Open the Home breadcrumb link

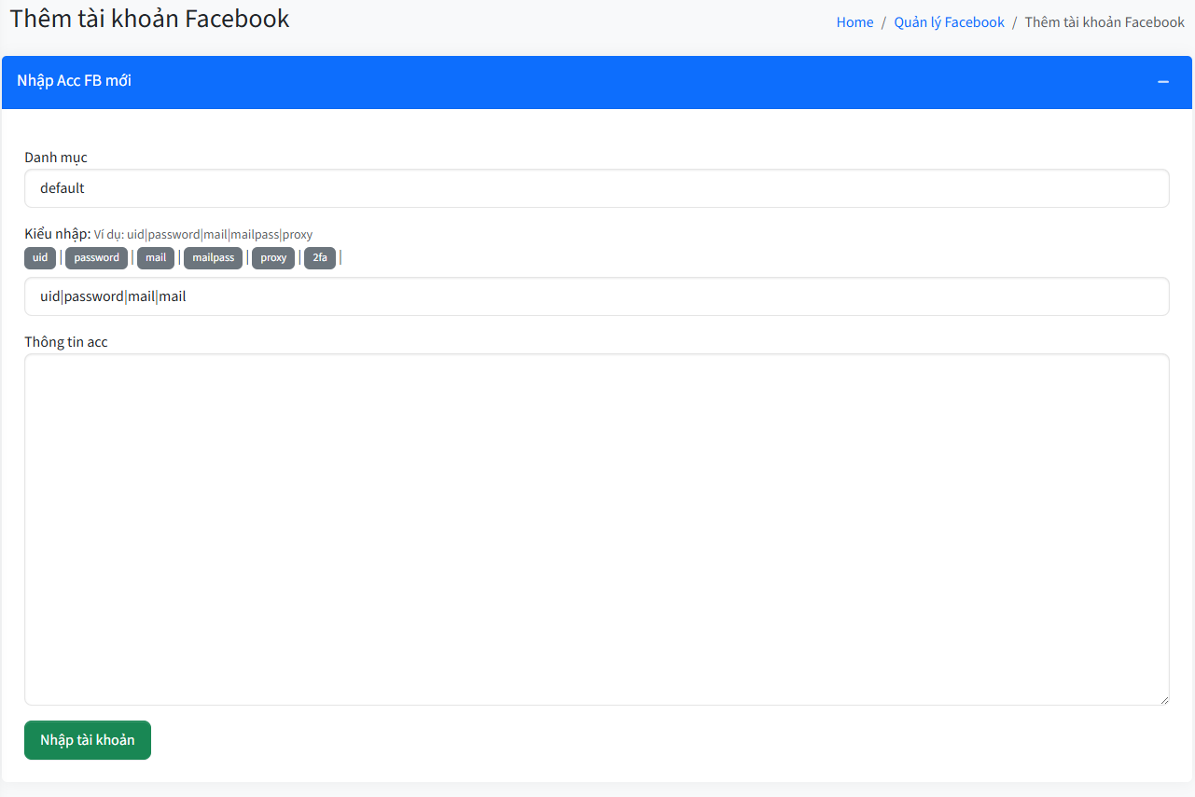(x=855, y=22)
